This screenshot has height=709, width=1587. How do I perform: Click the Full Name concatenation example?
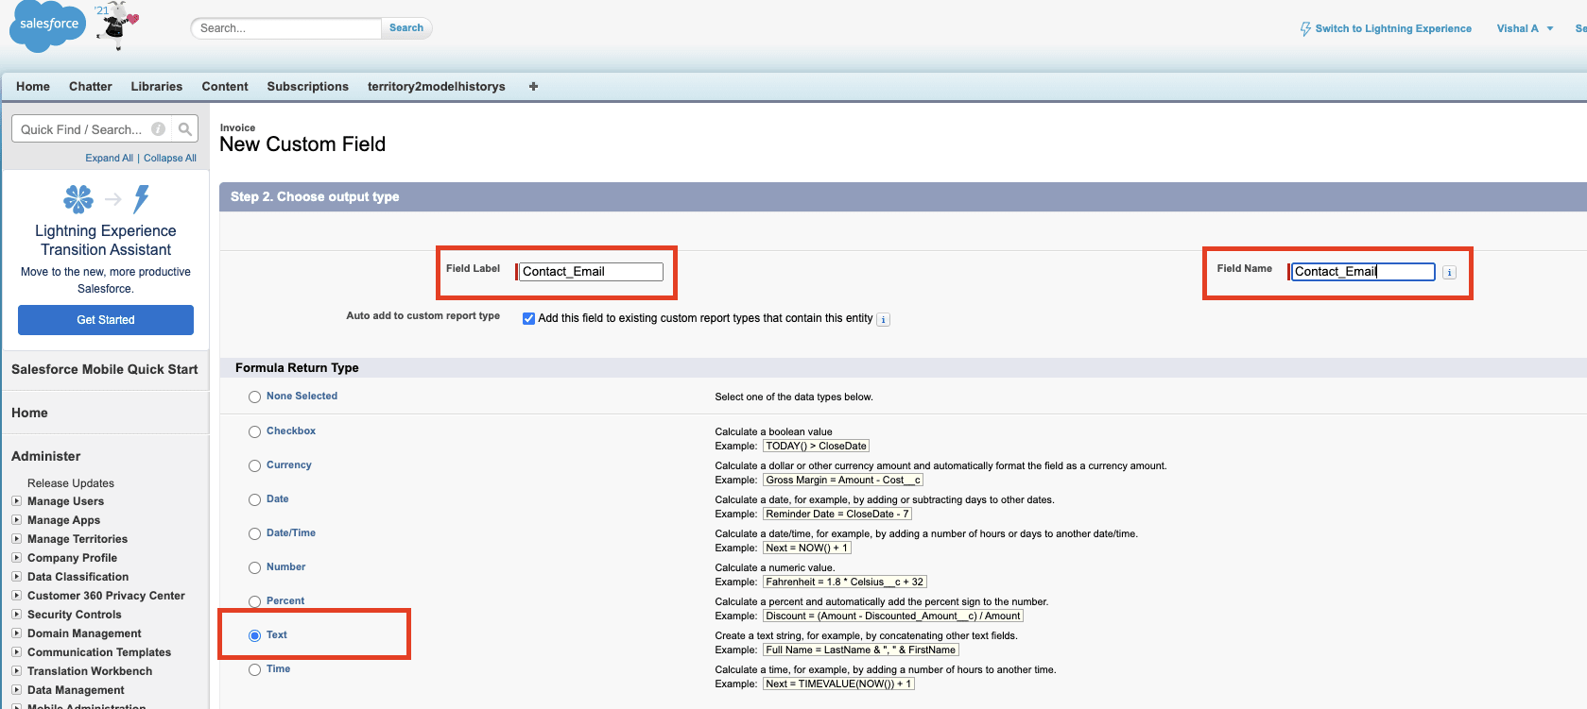tap(861, 650)
